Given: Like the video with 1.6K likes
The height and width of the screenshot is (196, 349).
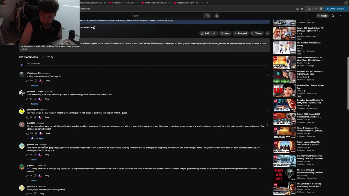Looking at the screenshot, I should pyautogui.click(x=205, y=33).
